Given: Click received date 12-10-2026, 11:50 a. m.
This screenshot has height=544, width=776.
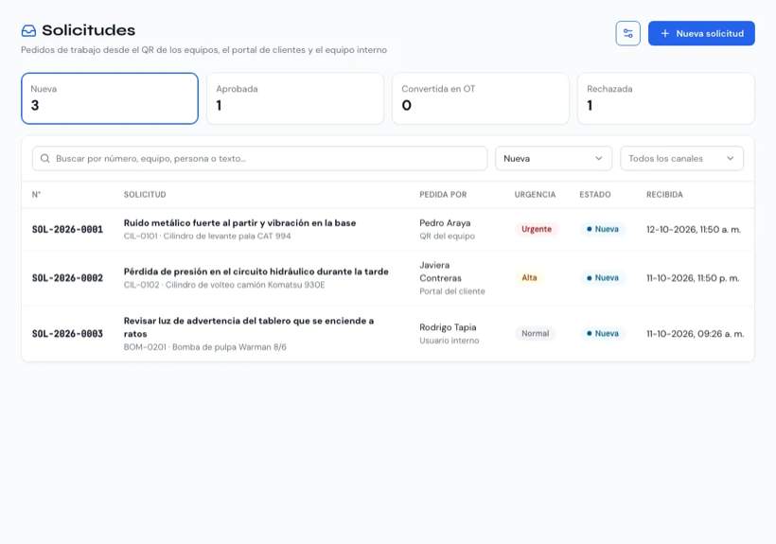Looking at the screenshot, I should tap(694, 230).
